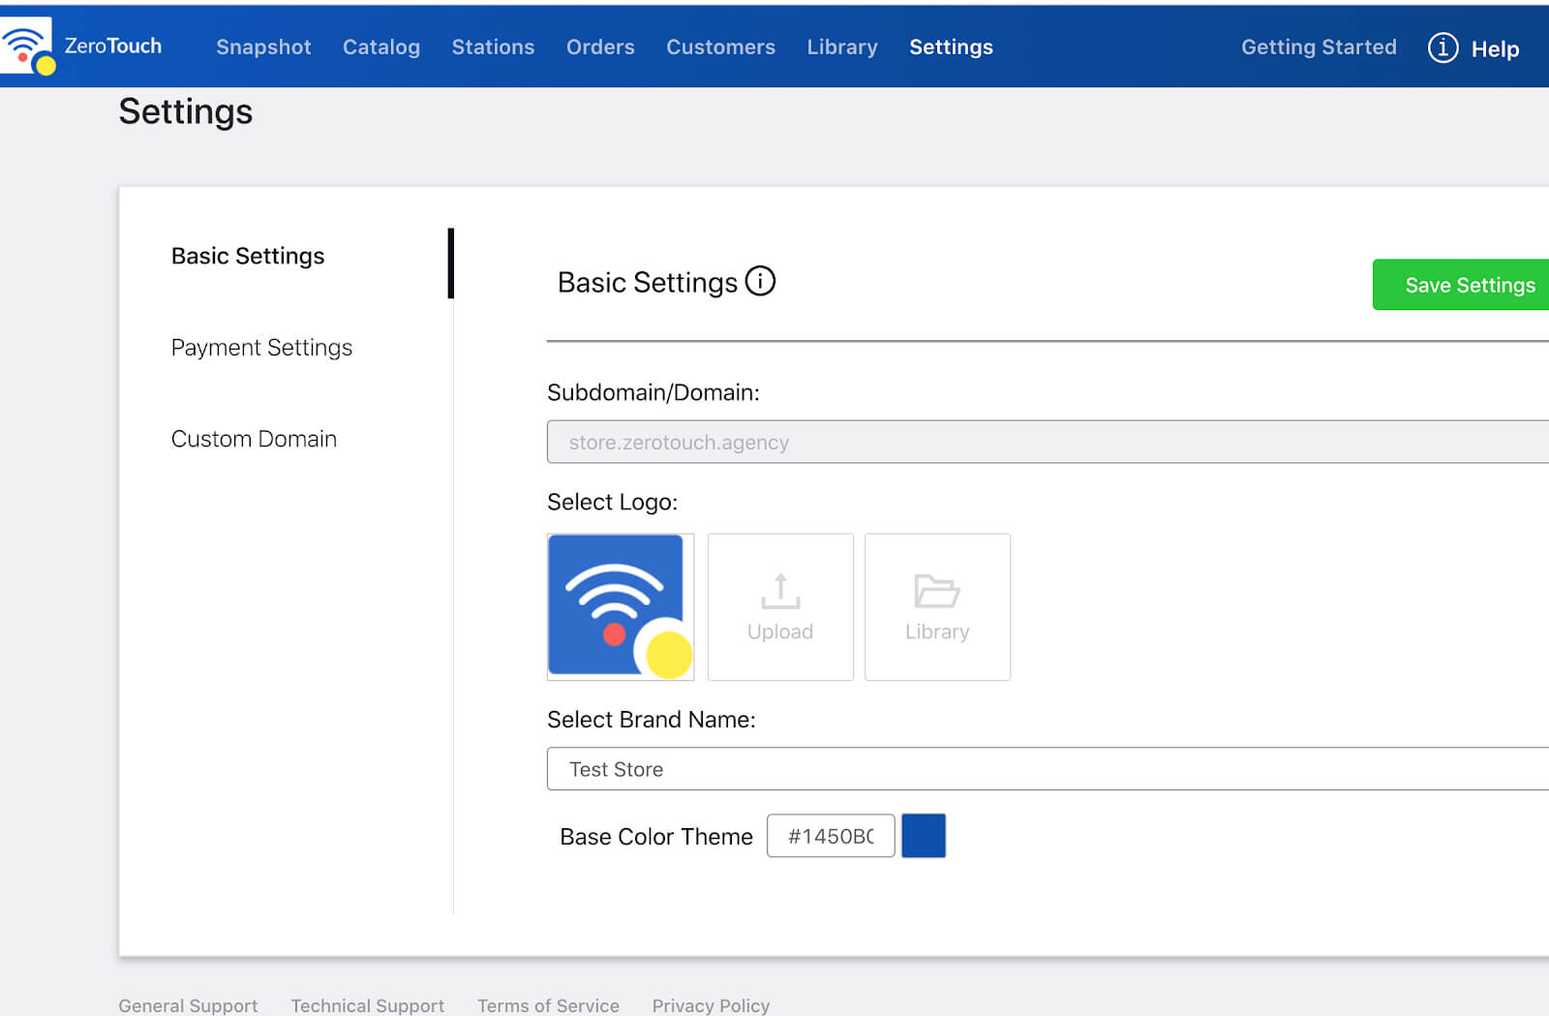Select Settings in the top navigation
Image resolution: width=1549 pixels, height=1016 pixels.
click(951, 46)
